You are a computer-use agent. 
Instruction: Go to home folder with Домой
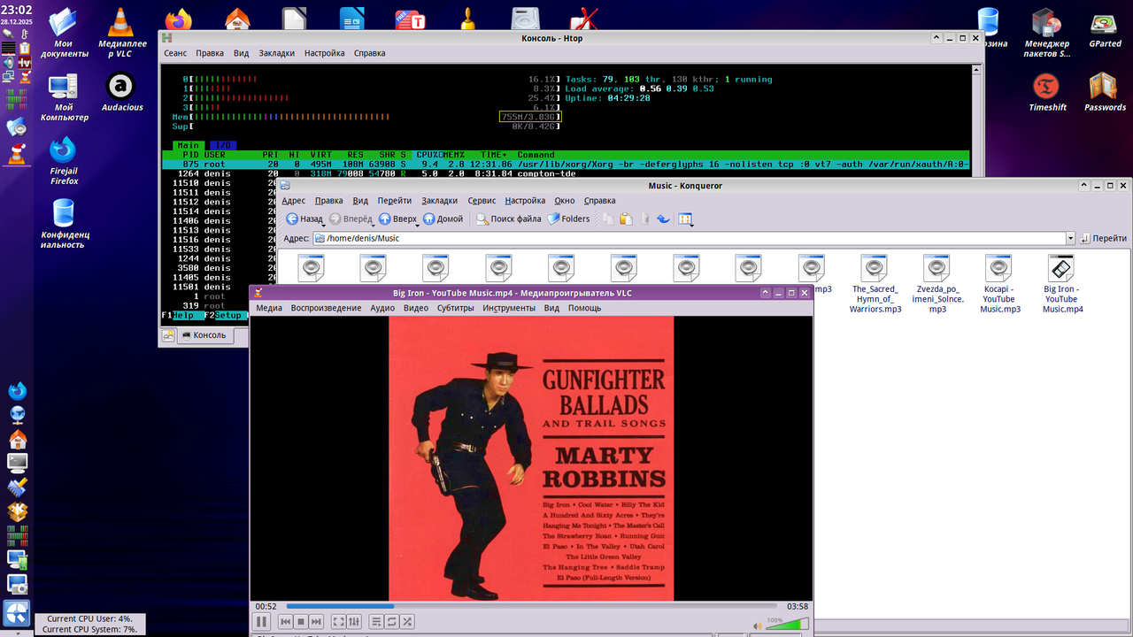[x=443, y=219]
